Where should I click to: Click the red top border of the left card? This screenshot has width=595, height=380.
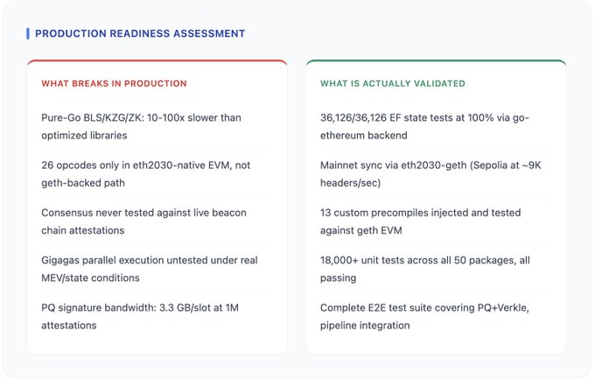(157, 60)
